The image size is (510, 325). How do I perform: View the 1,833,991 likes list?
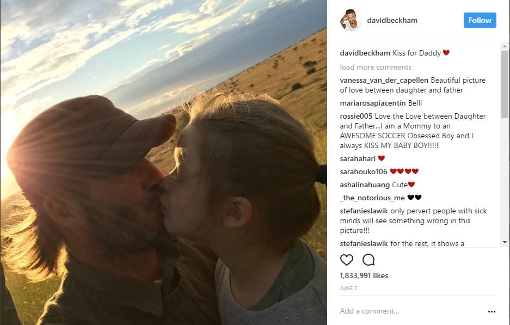(x=364, y=275)
